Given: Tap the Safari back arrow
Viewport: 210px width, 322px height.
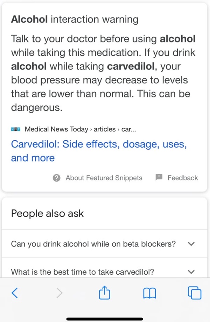Looking at the screenshot, I should tap(15, 293).
